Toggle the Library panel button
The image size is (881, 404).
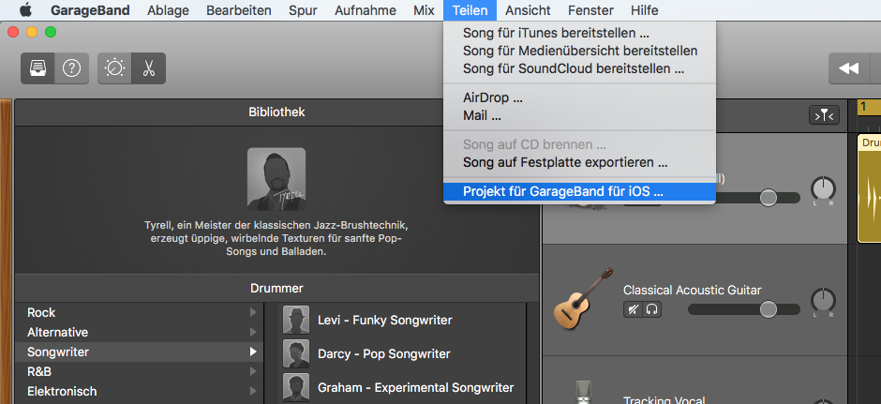[x=37, y=68]
